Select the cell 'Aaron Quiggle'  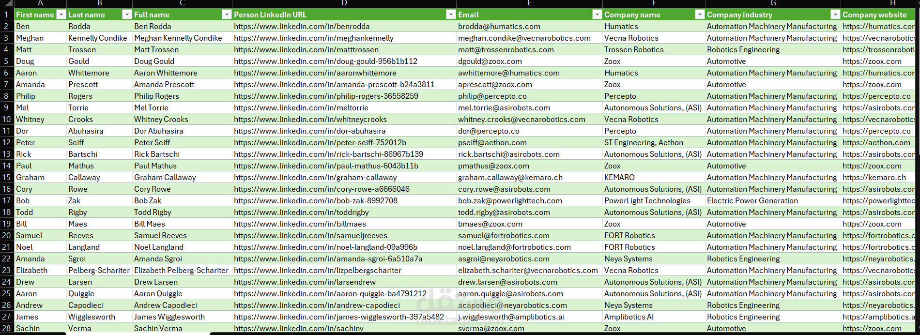point(182,293)
